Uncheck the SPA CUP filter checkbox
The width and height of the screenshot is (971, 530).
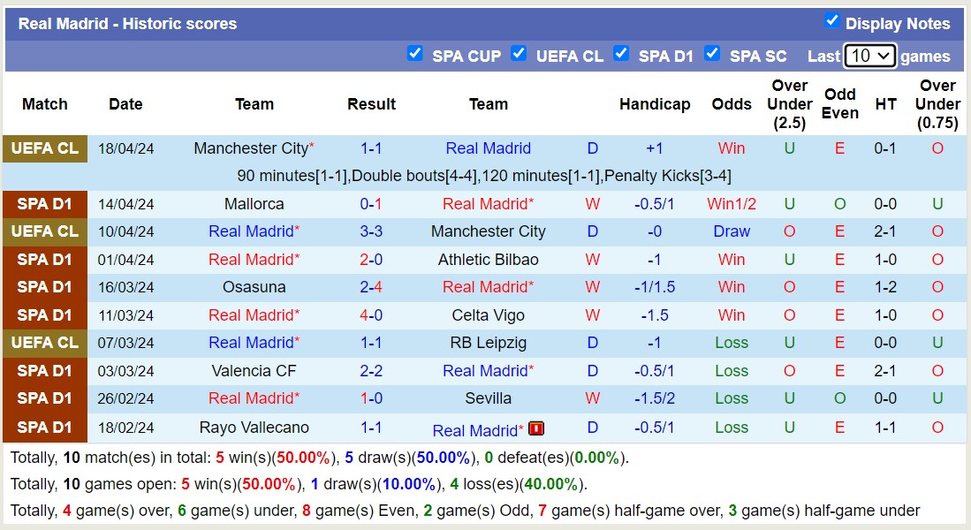pos(414,53)
